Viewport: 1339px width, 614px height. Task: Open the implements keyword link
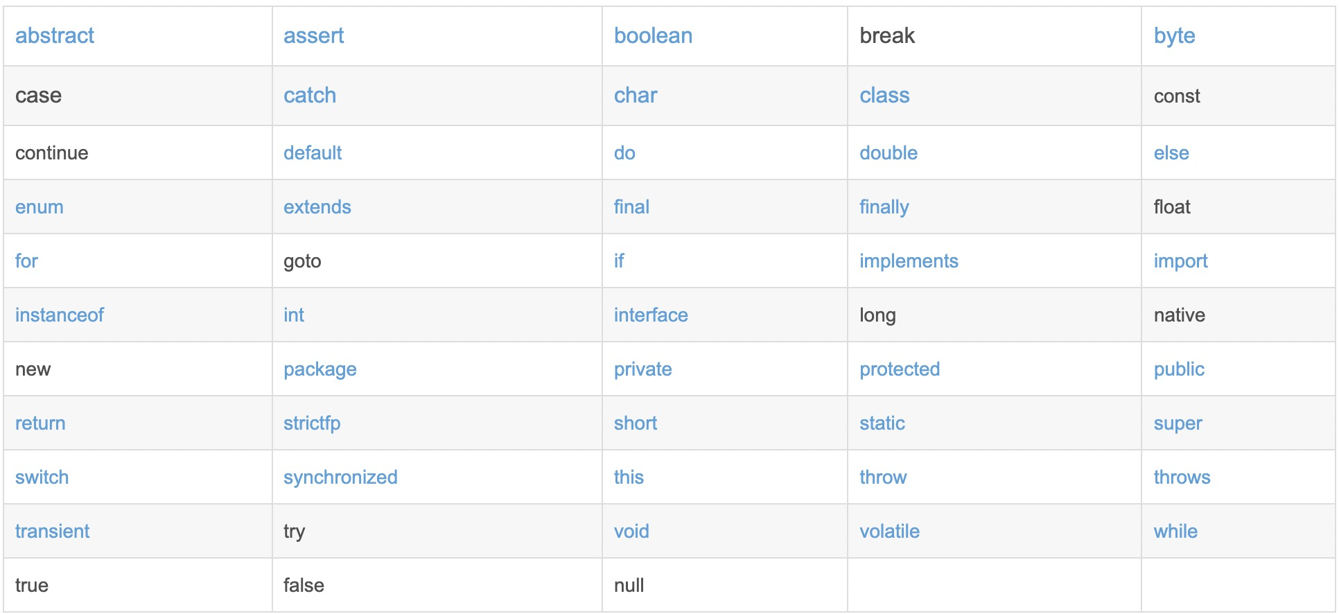click(909, 261)
